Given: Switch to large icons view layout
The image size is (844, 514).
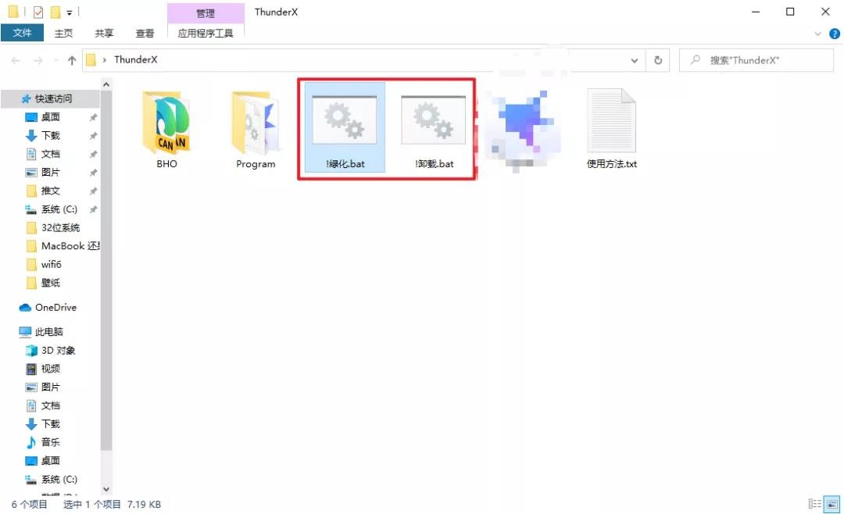Looking at the screenshot, I should 831,505.
